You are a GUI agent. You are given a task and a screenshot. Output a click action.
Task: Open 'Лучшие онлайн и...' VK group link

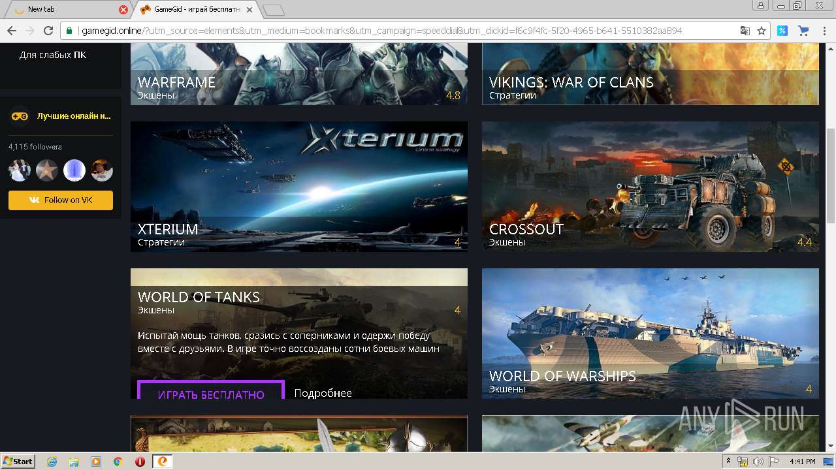pos(74,116)
